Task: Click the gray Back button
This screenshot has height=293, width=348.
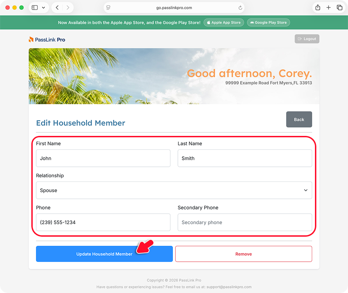Action: tap(299, 120)
